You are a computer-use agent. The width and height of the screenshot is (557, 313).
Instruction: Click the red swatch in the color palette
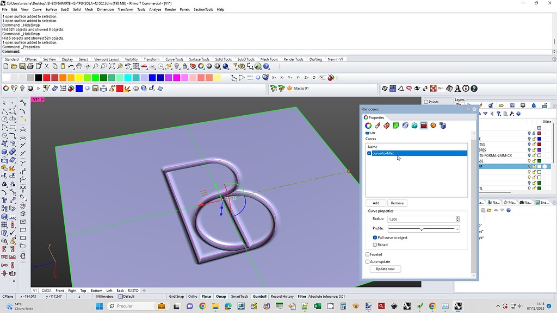(x=46, y=78)
